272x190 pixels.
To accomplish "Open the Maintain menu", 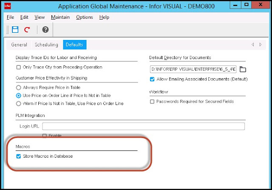I will [60, 17].
